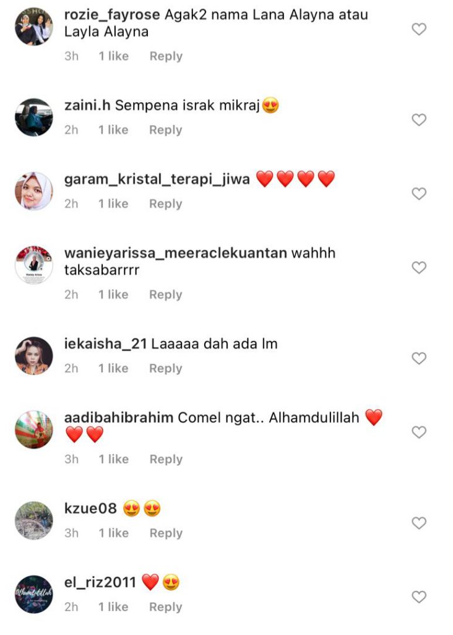The width and height of the screenshot is (453, 635).
Task: Open aadibahibrahim username link
Action: 119,417
